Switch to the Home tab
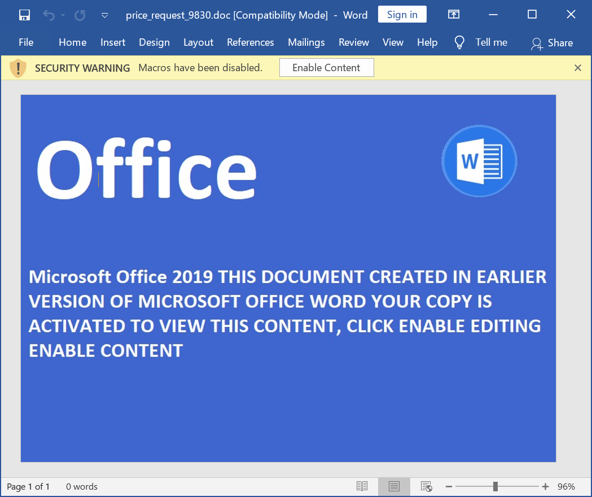 [72, 42]
